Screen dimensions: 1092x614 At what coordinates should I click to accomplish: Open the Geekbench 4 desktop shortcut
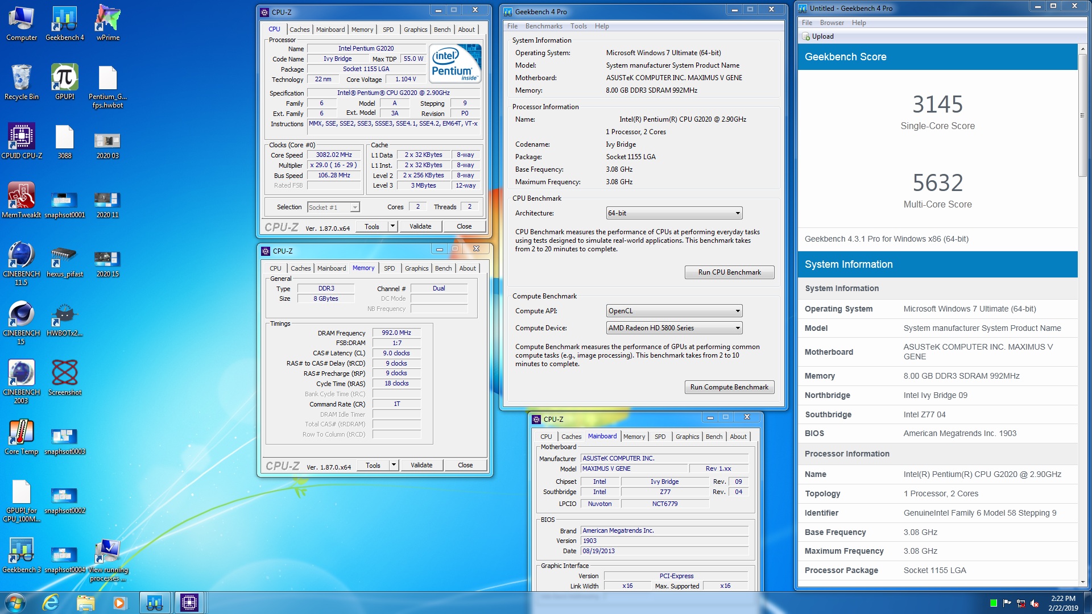coord(65,24)
